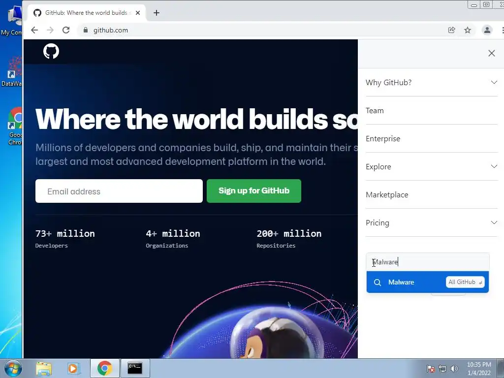
Task: Click the Explore label
Action: (378, 167)
